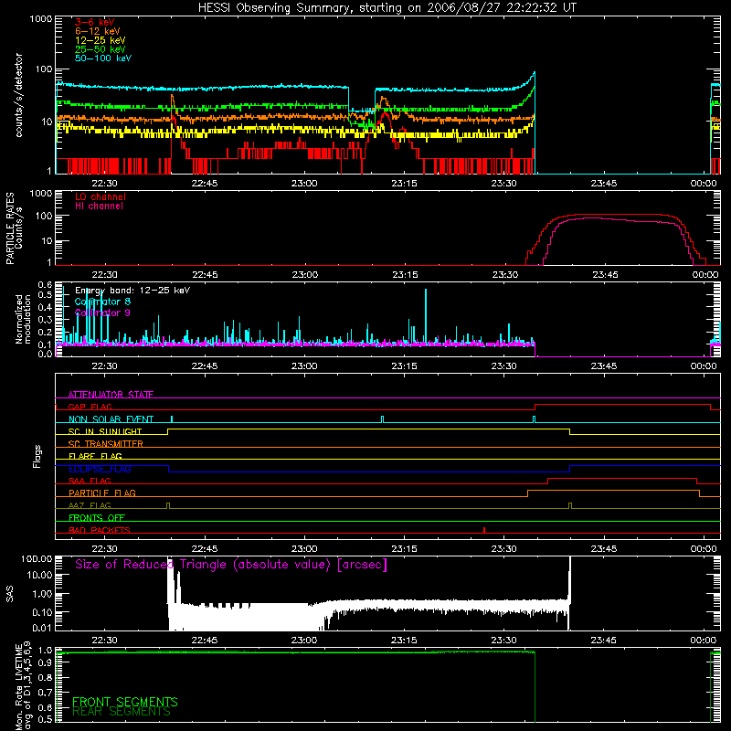The height and width of the screenshot is (731, 731).
Task: Select the ECLIPSE FLAG label
Action: (x=100, y=469)
